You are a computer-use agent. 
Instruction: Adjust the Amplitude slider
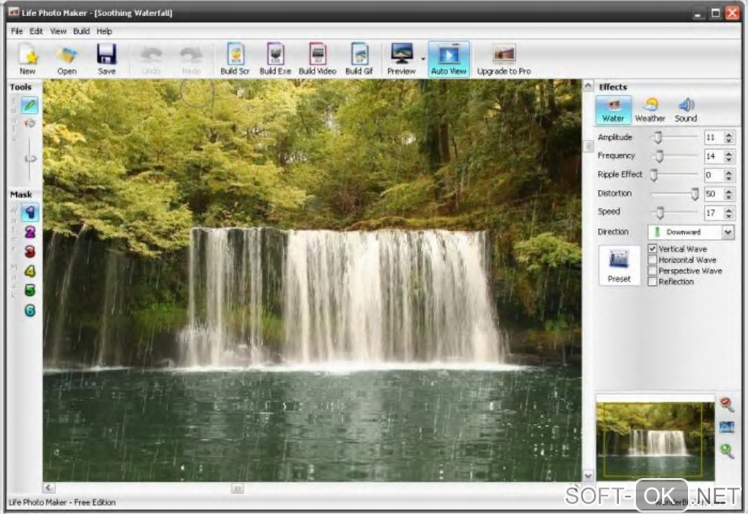[x=658, y=137]
